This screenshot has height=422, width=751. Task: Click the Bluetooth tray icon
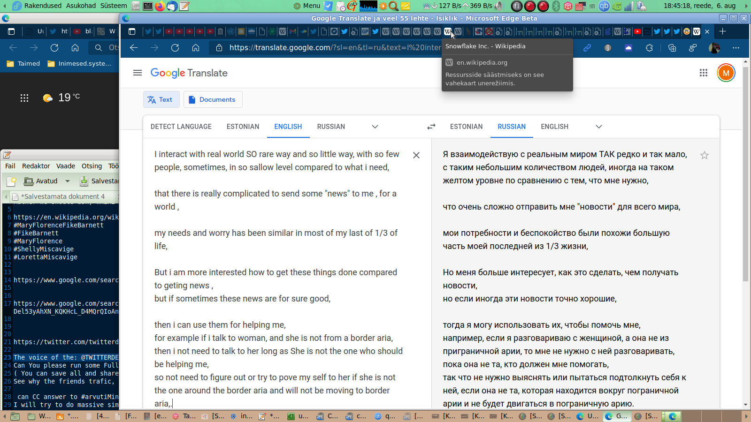click(556, 6)
